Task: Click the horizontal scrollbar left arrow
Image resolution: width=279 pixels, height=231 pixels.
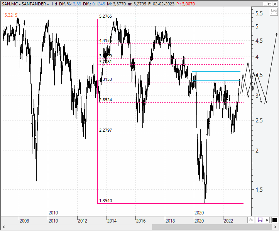Action: coord(4,227)
